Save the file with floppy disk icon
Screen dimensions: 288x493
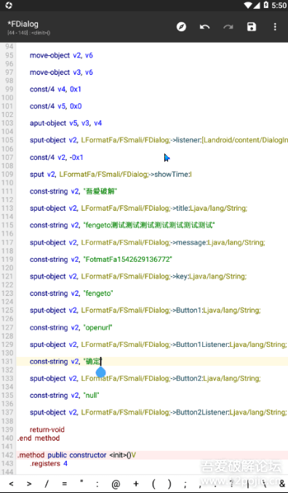click(252, 27)
